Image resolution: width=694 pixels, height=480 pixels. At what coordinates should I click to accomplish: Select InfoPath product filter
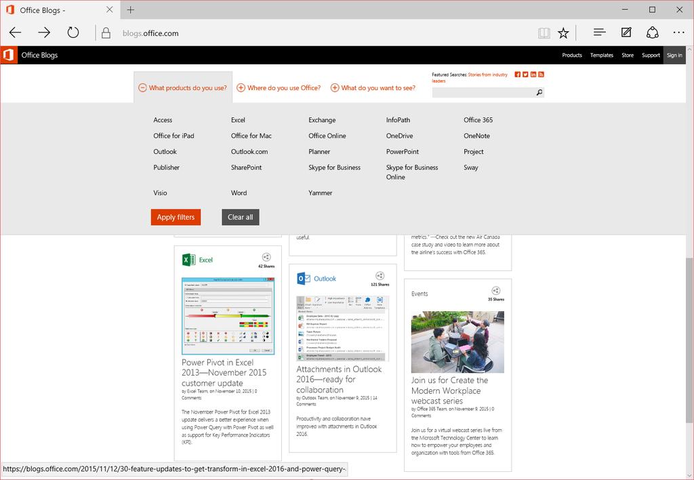point(398,120)
